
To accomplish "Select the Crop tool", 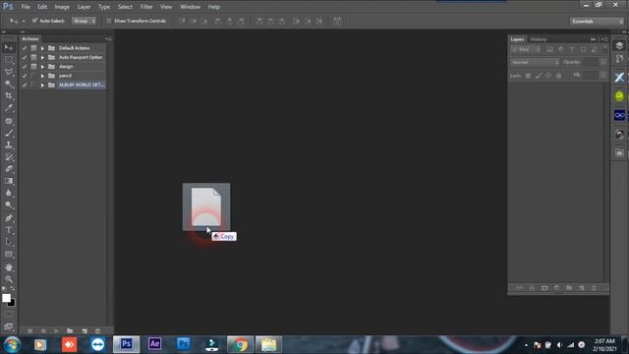I will click(x=9, y=96).
